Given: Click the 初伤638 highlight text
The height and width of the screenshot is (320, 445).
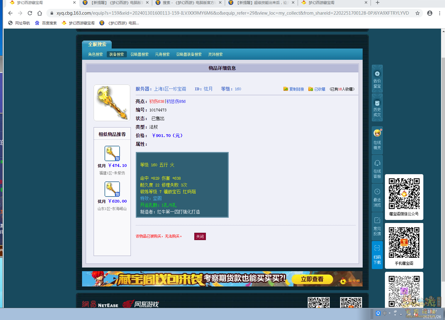Looking at the screenshot, I should click(x=157, y=101).
